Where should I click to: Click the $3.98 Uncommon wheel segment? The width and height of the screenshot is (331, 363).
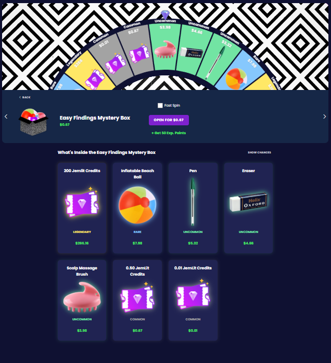165,47
